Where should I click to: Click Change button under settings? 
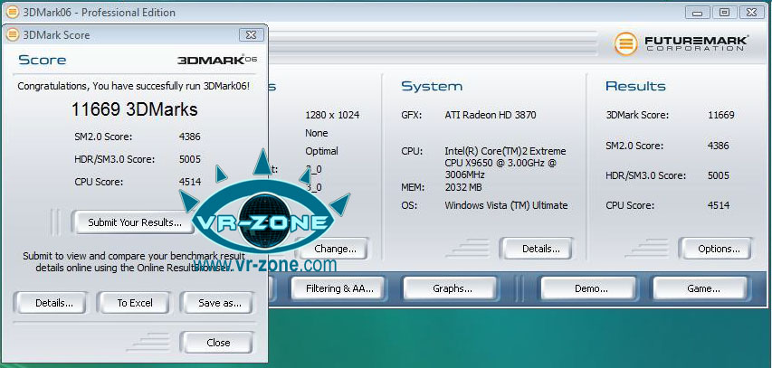click(334, 249)
